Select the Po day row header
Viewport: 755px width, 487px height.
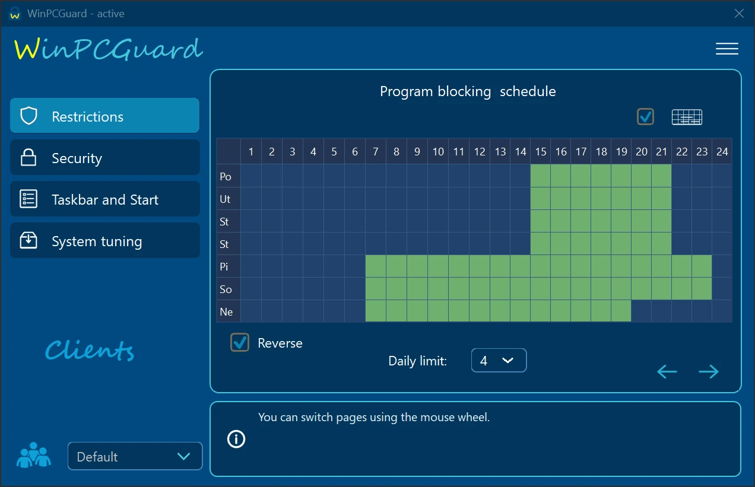tap(229, 176)
